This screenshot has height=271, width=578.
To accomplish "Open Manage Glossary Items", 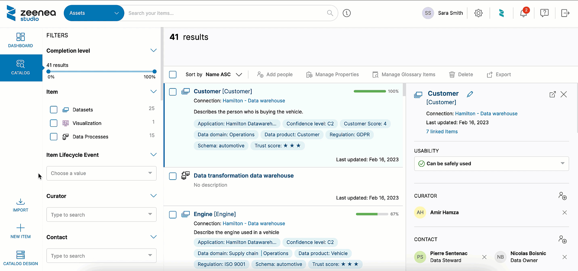I will 404,74.
